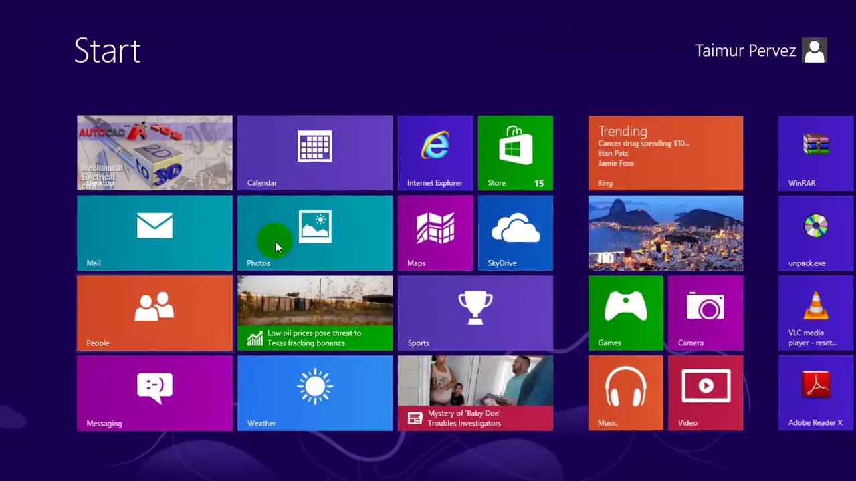This screenshot has width=856, height=481.
Task: Open the Bing Trending tile
Action: 665,153
